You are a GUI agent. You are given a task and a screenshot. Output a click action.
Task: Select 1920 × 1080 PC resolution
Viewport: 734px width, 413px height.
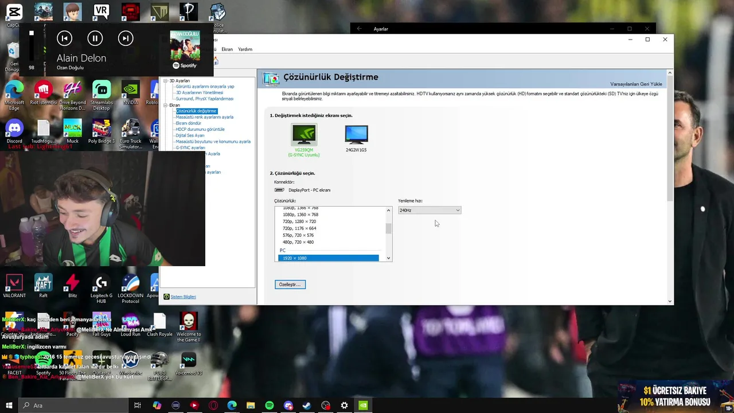click(x=329, y=258)
